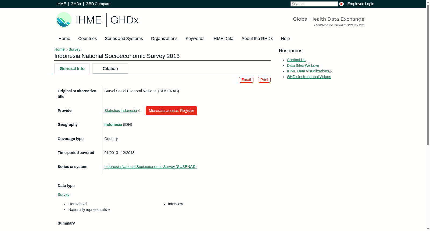The width and height of the screenshot is (430, 231).
Task: Open the Help menu
Action: [x=285, y=39]
